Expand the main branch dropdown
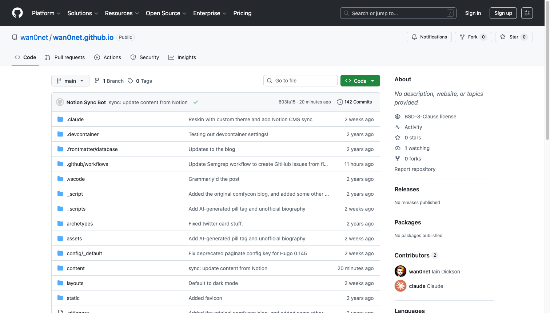The height and width of the screenshot is (313, 550). 70,81
